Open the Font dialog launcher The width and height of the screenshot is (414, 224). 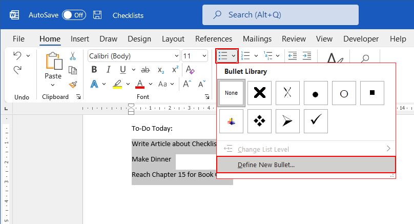coord(206,97)
